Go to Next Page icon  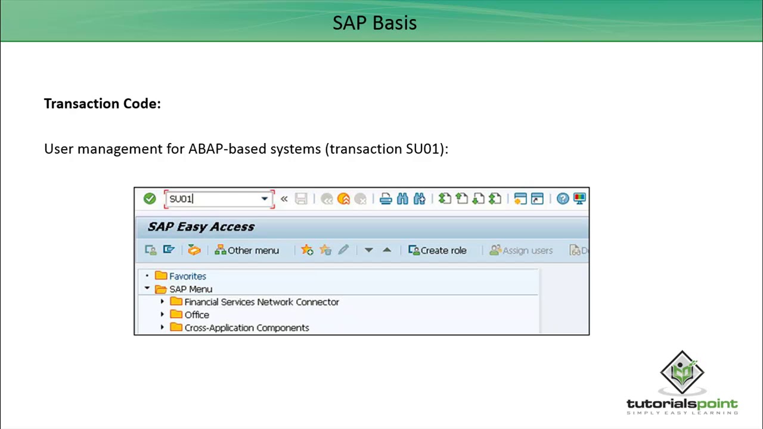pyautogui.click(x=478, y=198)
